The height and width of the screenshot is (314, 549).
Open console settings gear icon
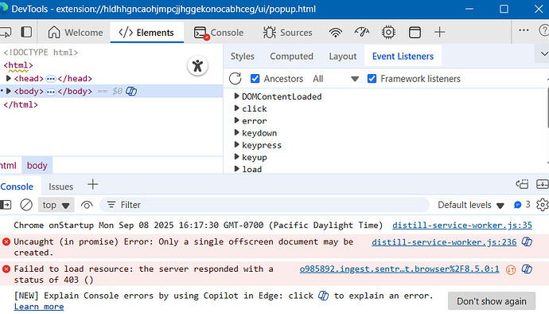[x=543, y=205]
